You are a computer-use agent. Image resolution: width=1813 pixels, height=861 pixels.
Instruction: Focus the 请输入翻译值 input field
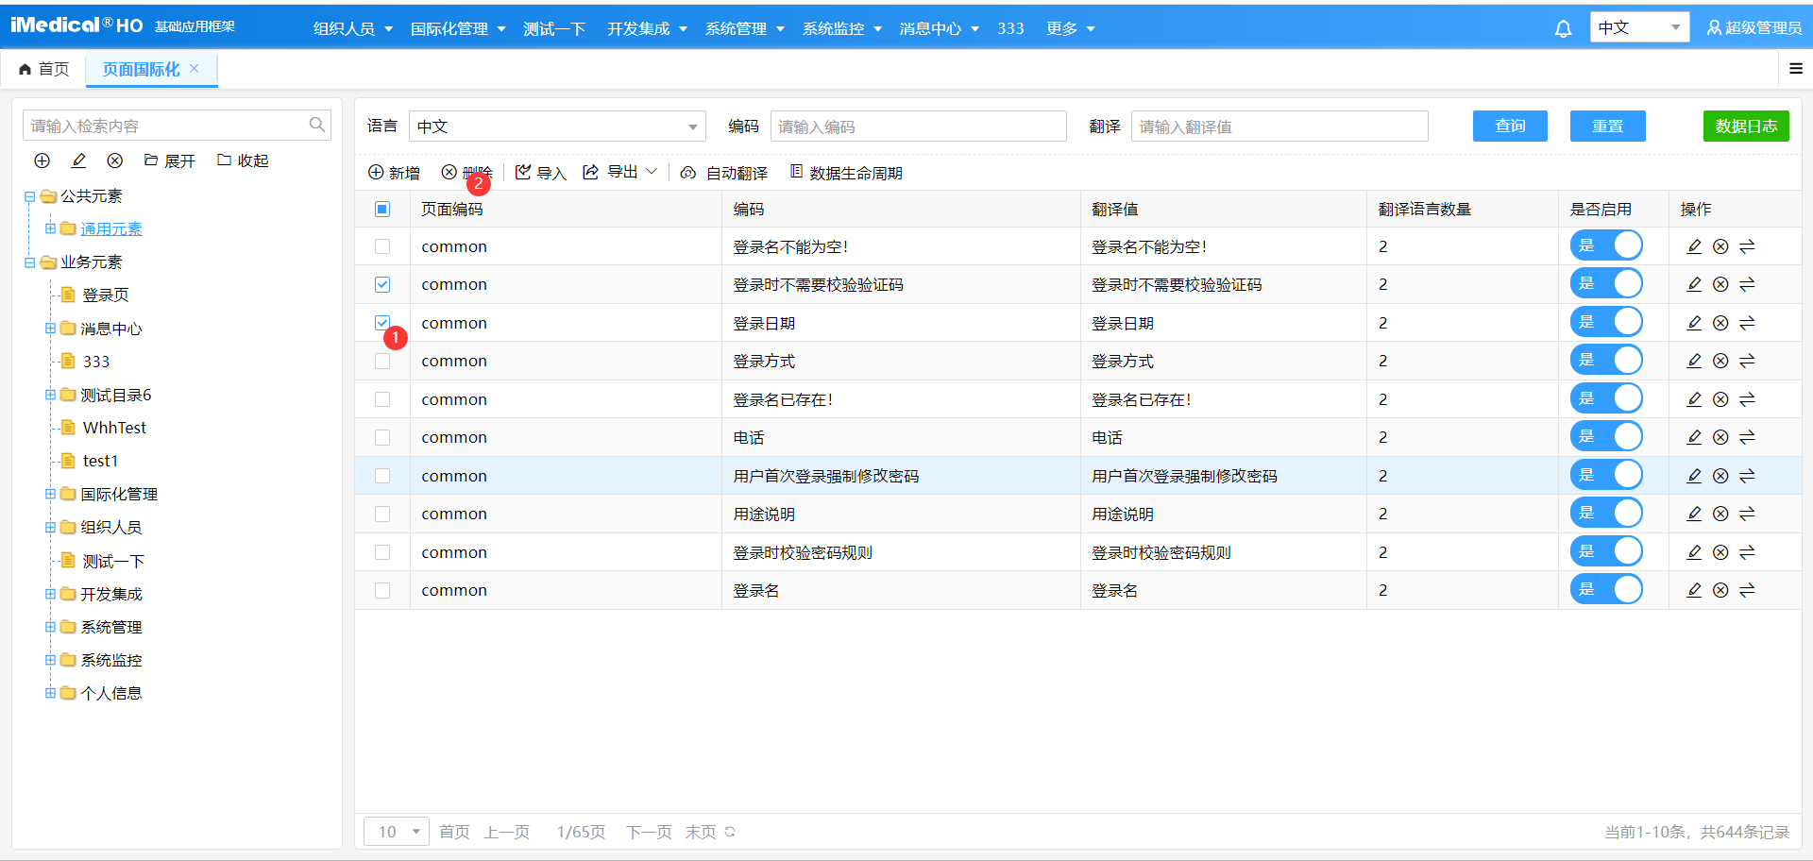click(1279, 127)
